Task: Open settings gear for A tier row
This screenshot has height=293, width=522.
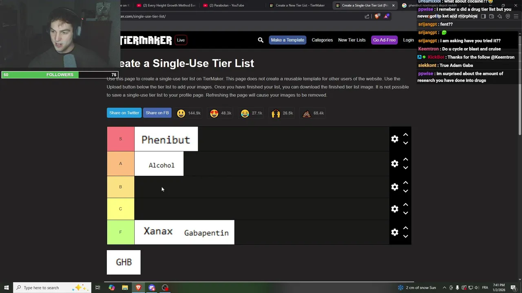Action: pos(394,164)
